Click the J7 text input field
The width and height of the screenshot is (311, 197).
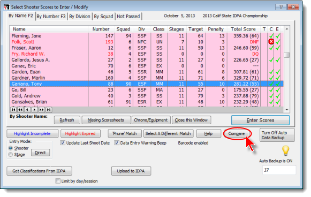tap(279, 170)
